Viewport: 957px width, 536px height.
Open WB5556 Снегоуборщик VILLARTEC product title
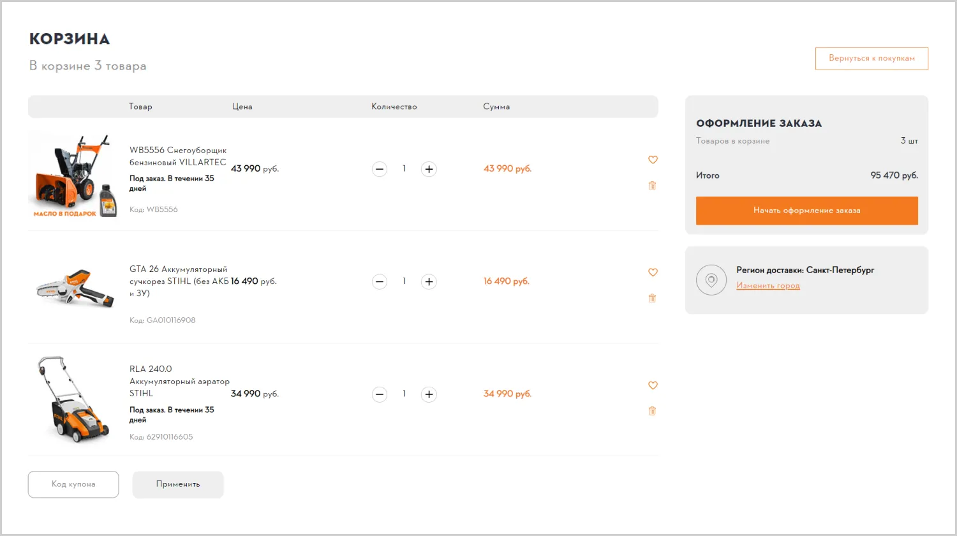click(x=178, y=156)
